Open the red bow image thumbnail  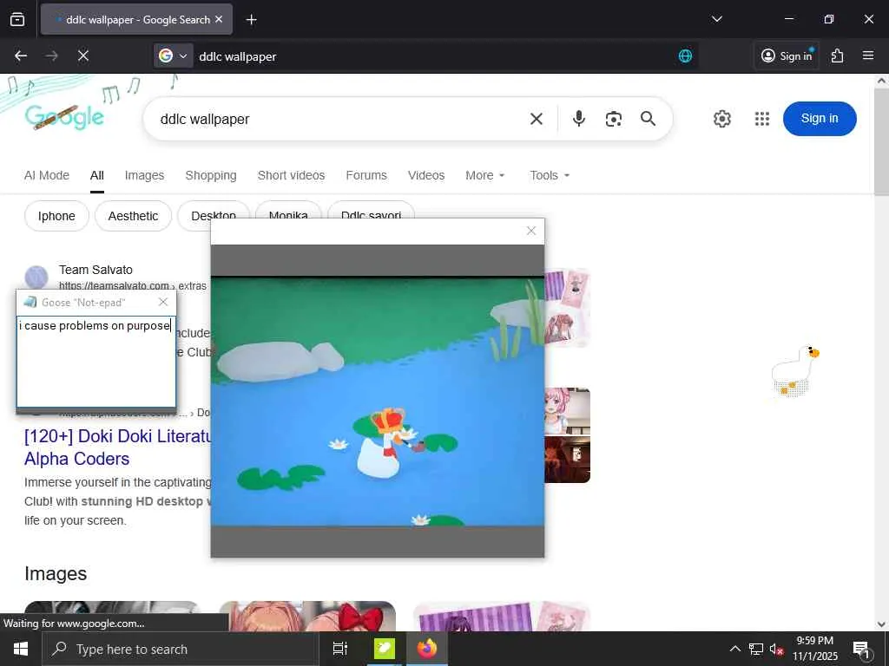(x=307, y=617)
